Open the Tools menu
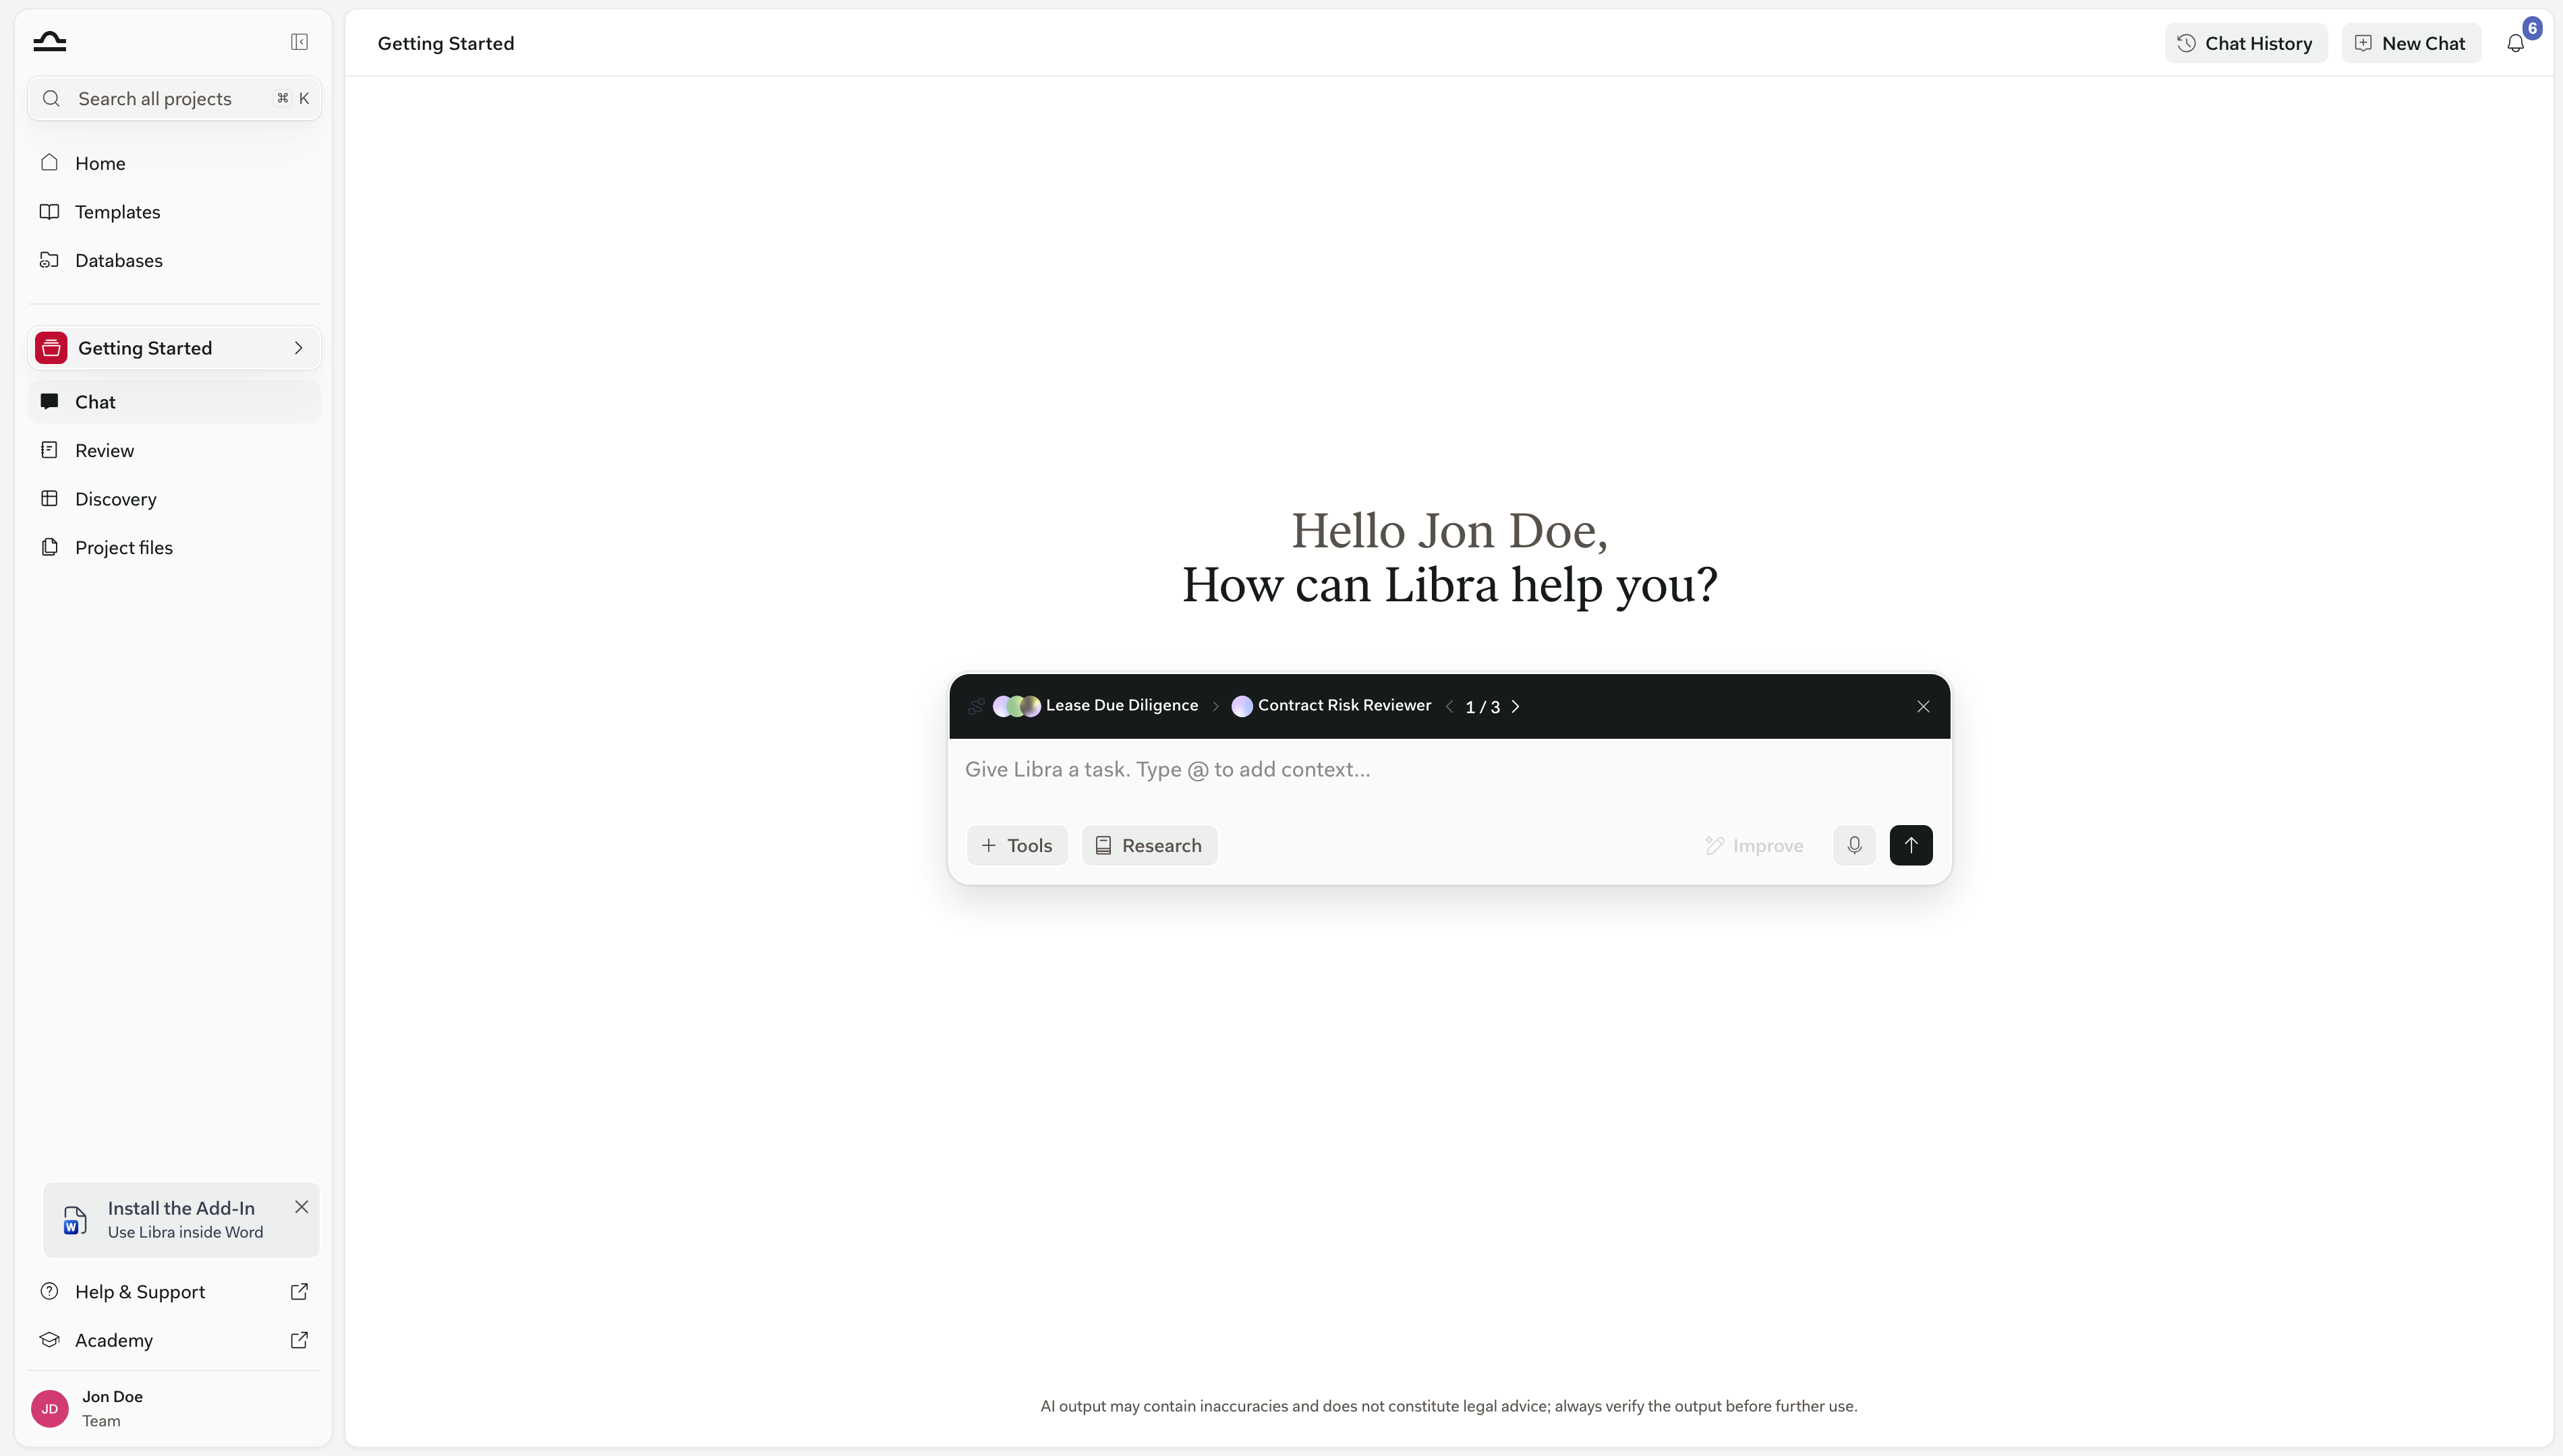 (1017, 845)
